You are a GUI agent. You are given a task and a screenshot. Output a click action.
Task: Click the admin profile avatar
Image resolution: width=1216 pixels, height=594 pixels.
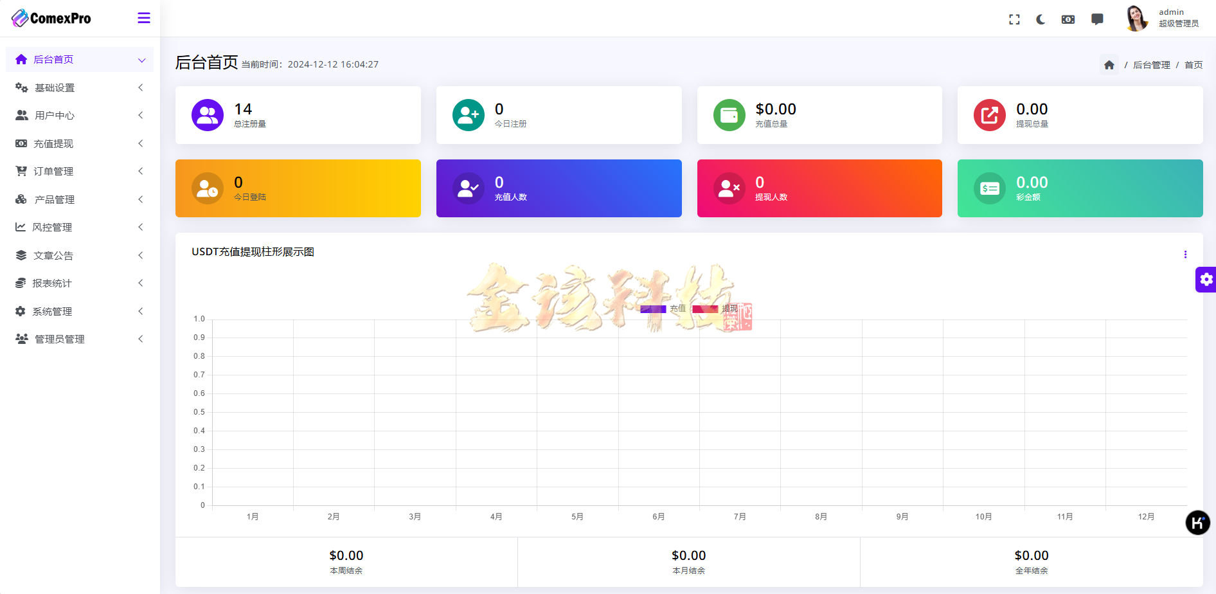pyautogui.click(x=1136, y=18)
